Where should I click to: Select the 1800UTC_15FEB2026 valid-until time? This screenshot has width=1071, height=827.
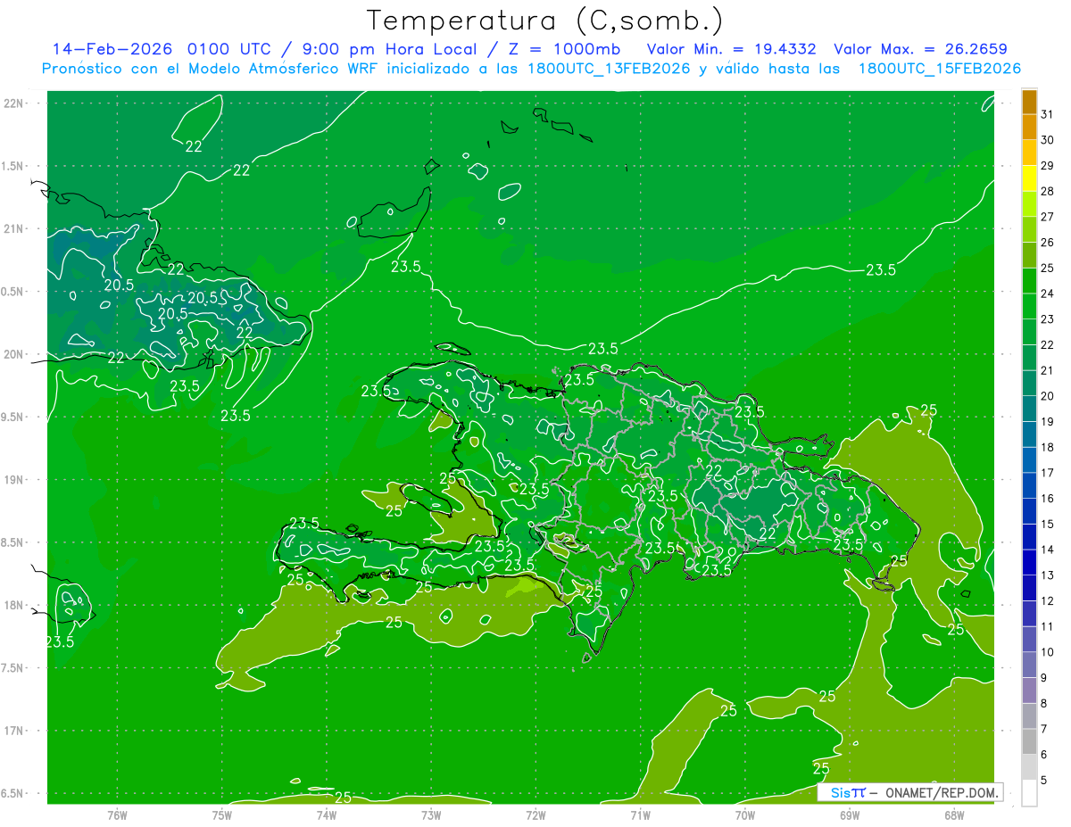pos(940,69)
